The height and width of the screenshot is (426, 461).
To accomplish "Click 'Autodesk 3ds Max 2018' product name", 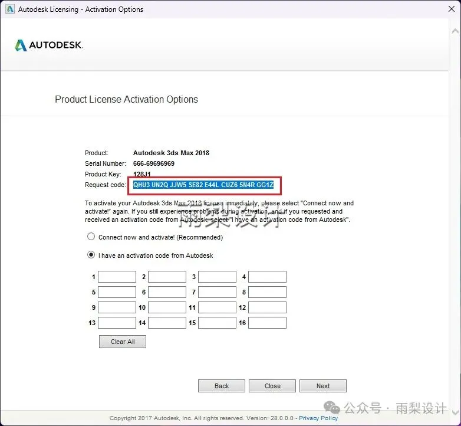I will pyautogui.click(x=171, y=153).
